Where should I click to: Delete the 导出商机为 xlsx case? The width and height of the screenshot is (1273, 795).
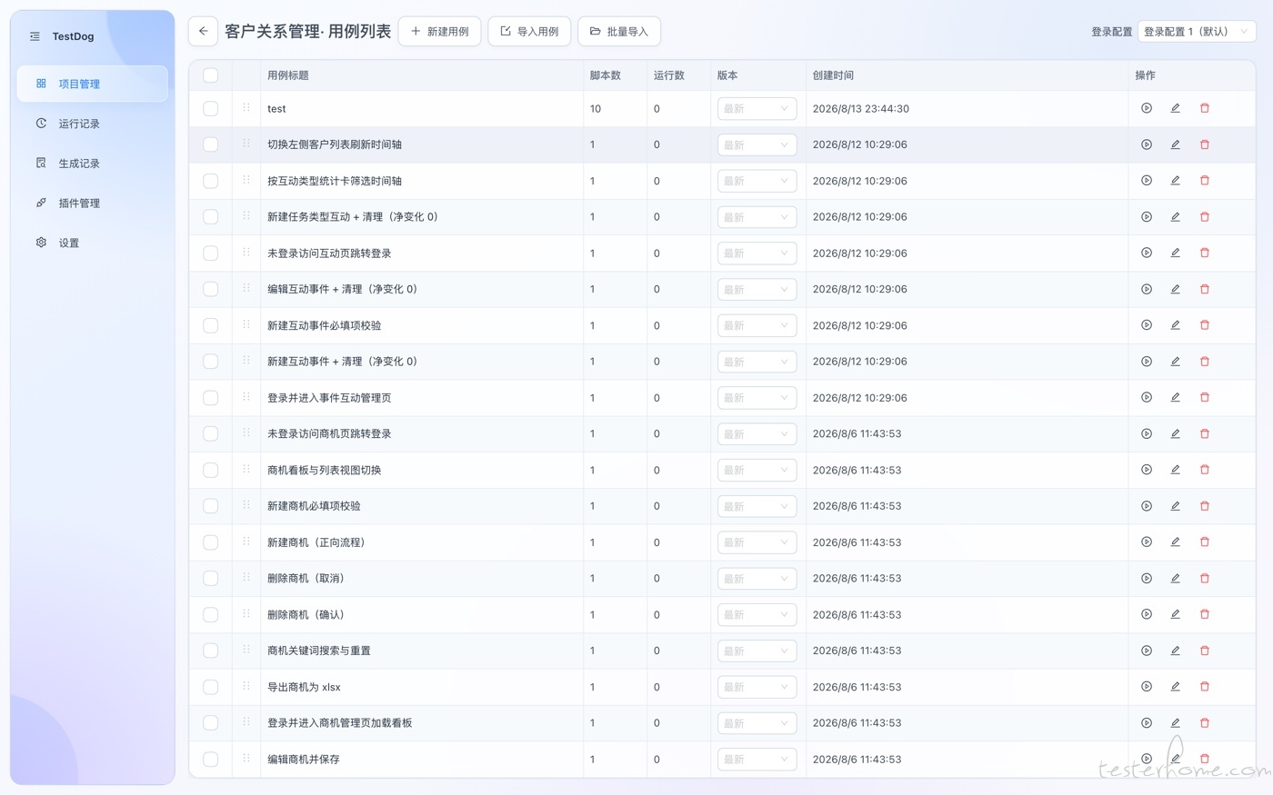pyautogui.click(x=1205, y=687)
